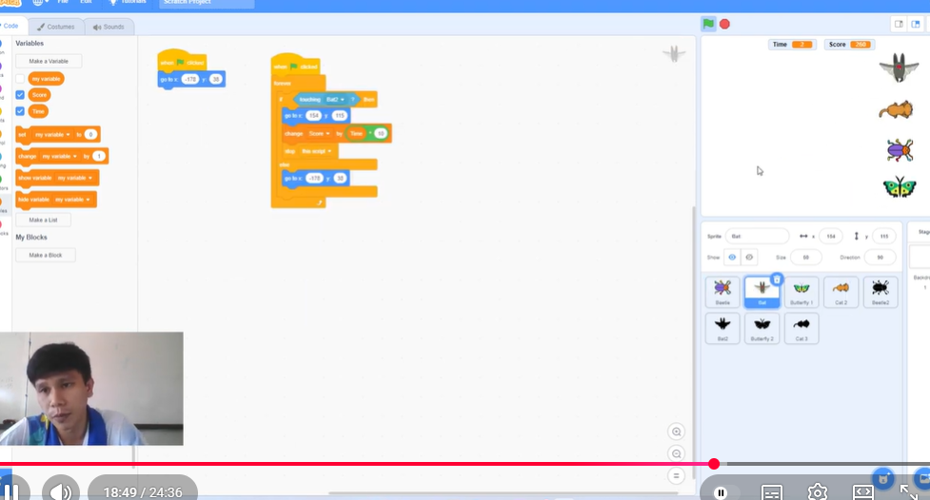This screenshot has height=500, width=930.
Task: Switch to large stage layout icon
Action: coord(916,25)
